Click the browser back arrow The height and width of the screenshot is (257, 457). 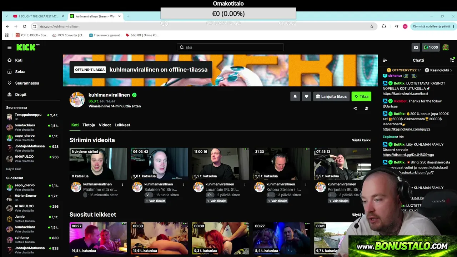tap(7, 26)
